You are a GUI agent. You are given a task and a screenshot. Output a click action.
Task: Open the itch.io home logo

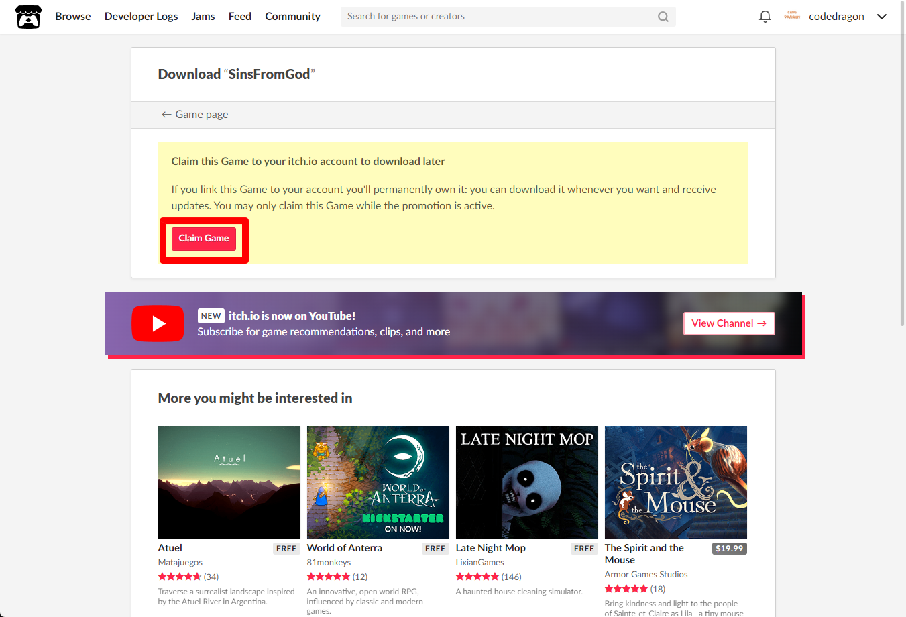(28, 17)
